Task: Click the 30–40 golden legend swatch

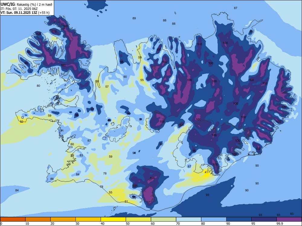Action: click(x=88, y=219)
